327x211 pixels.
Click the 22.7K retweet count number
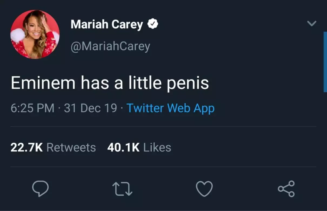[26, 148]
